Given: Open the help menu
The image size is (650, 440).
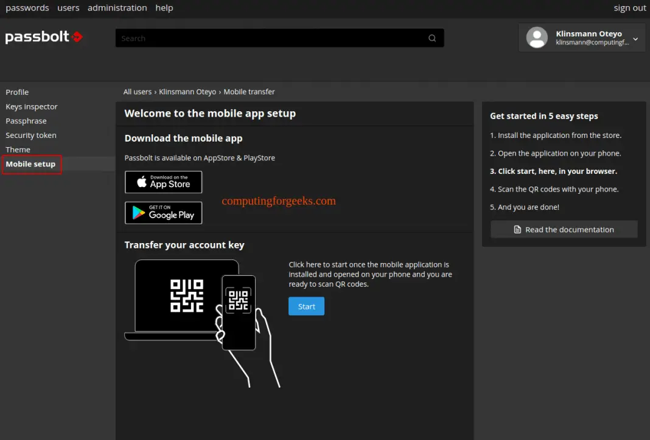Looking at the screenshot, I should pyautogui.click(x=164, y=8).
